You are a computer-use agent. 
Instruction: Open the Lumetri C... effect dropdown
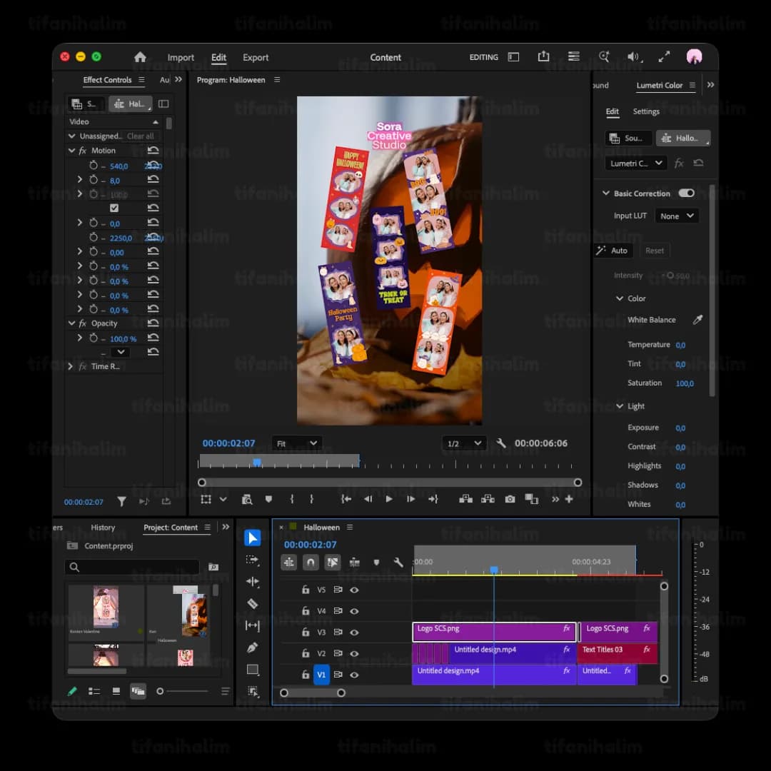[x=636, y=163]
